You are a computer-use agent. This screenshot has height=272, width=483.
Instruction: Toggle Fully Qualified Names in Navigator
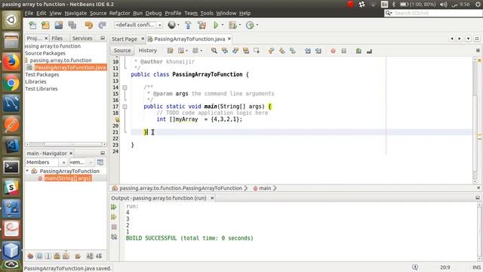coord(78,256)
